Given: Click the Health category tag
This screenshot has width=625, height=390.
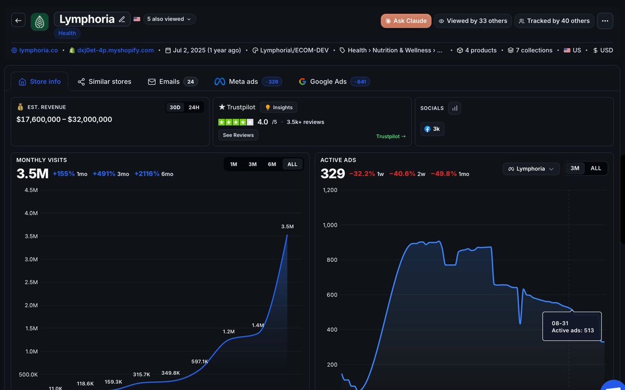Looking at the screenshot, I should click(67, 33).
